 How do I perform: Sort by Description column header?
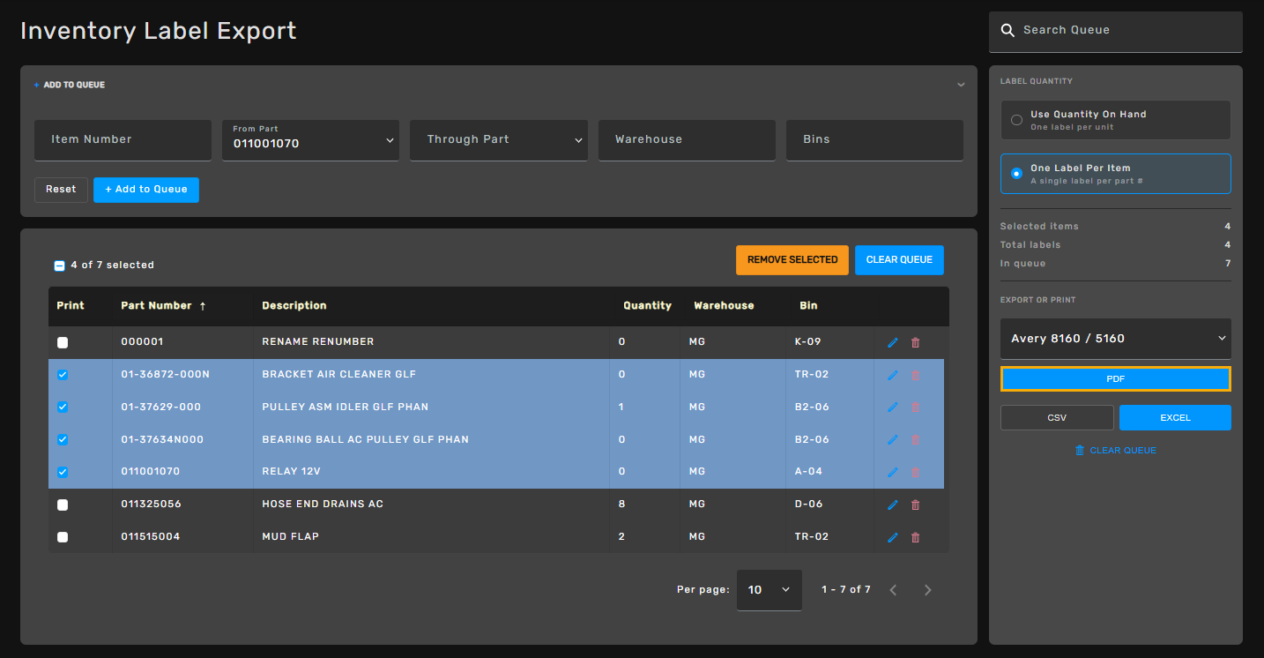[294, 306]
